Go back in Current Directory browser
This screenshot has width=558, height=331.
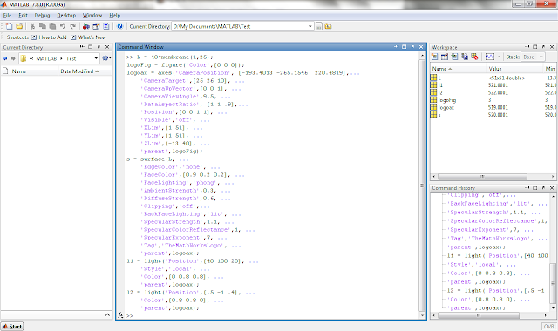(5, 58)
